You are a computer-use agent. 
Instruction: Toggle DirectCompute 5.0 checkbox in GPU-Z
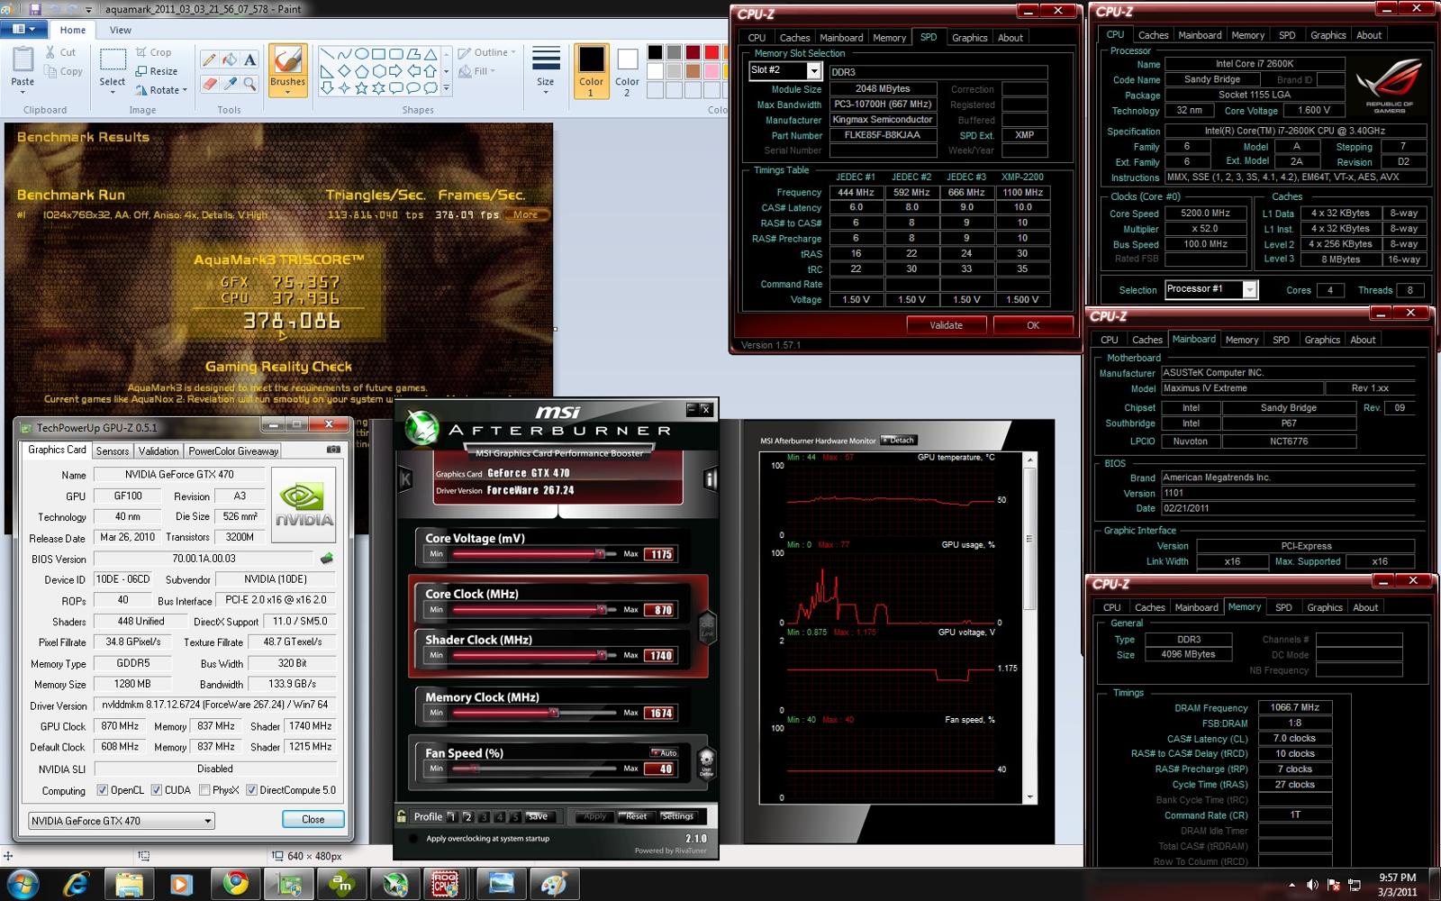point(252,790)
